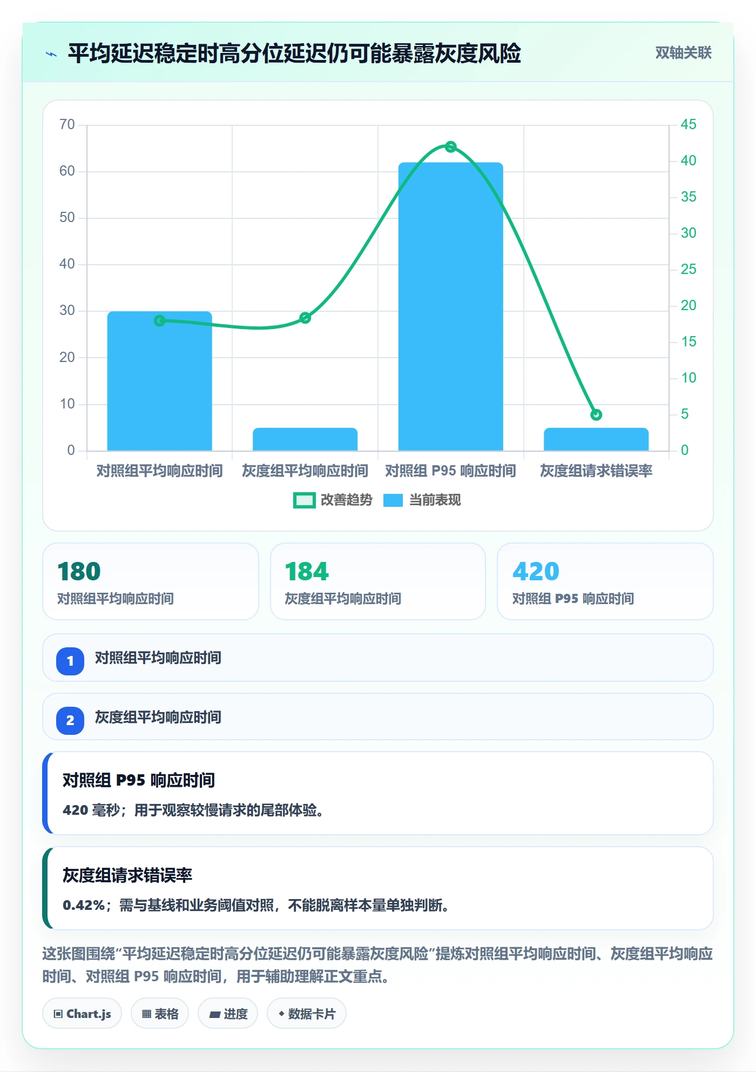Click the x-axis label 对照组平均响应时间
The image size is (756, 1072).
(x=160, y=471)
